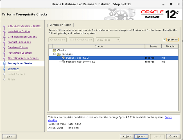The height and width of the screenshot is (140, 183).
Task: Select the Package: gcc-4.8.2 row
Action: click(x=114, y=58)
